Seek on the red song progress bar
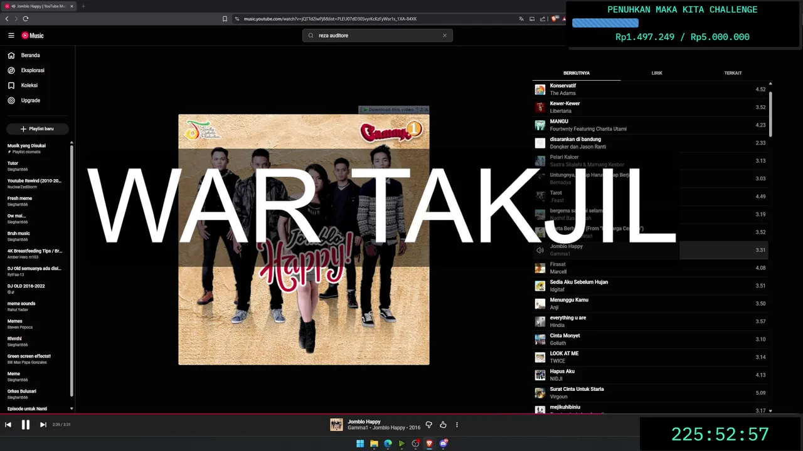Viewport: 803px width, 451px height. click(401, 414)
